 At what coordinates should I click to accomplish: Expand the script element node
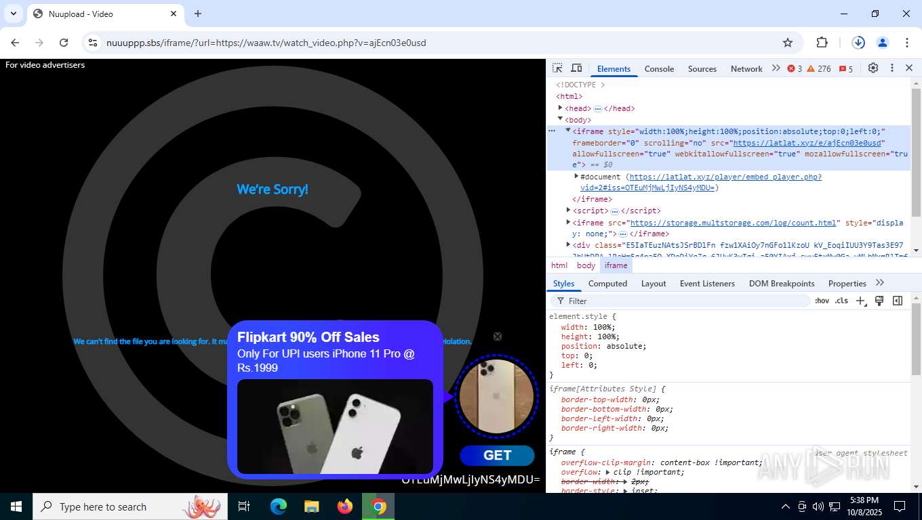coord(568,210)
